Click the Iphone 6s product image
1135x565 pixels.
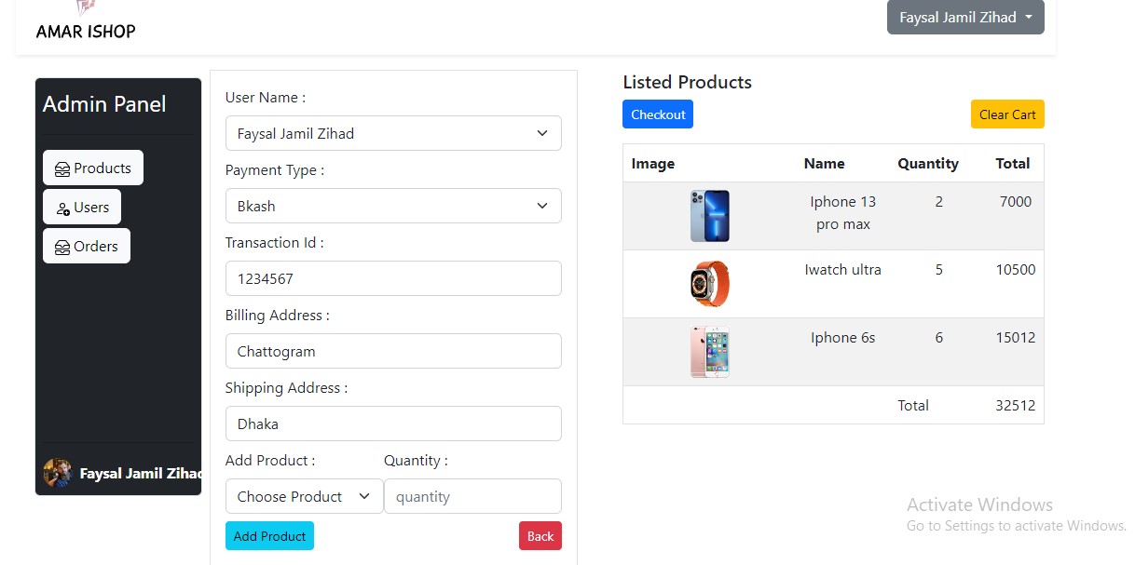[709, 352]
